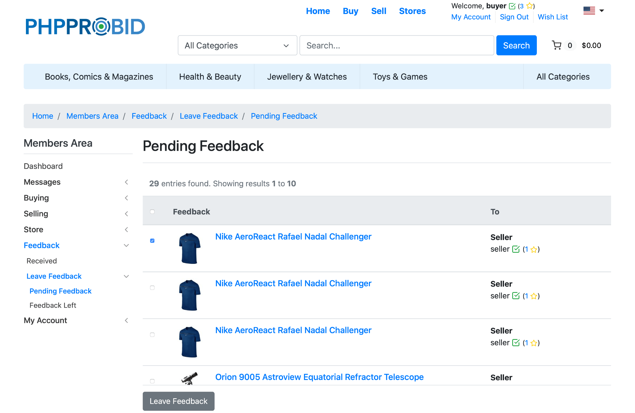The width and height of the screenshot is (635, 413).
Task: Click first seller's green verified icon
Action: pyautogui.click(x=516, y=249)
